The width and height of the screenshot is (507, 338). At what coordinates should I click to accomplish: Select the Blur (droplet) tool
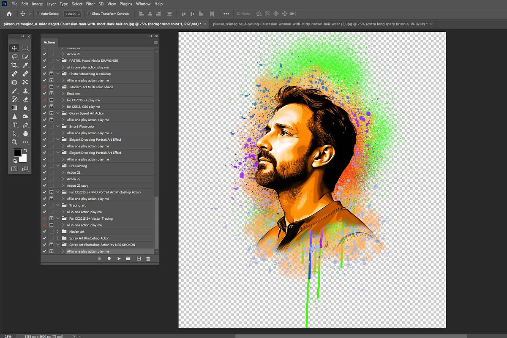pos(25,108)
